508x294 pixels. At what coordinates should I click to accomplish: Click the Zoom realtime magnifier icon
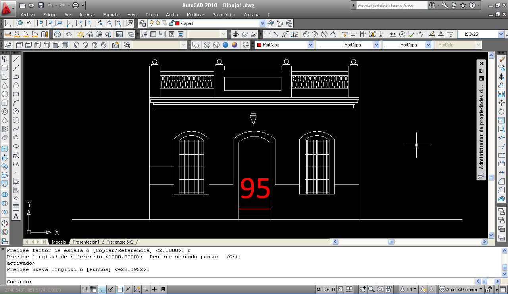(x=371, y=289)
